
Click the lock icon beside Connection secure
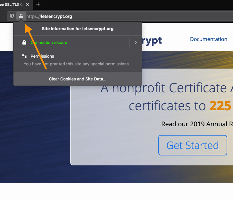tap(24, 42)
